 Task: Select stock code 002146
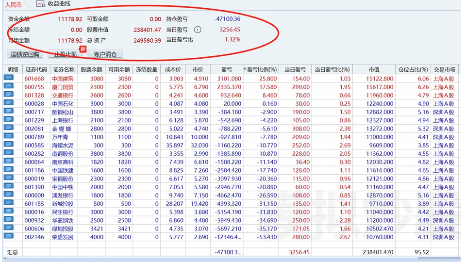click(34, 237)
